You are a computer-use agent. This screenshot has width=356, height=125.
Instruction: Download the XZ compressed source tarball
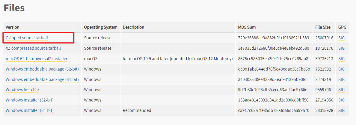33,48
